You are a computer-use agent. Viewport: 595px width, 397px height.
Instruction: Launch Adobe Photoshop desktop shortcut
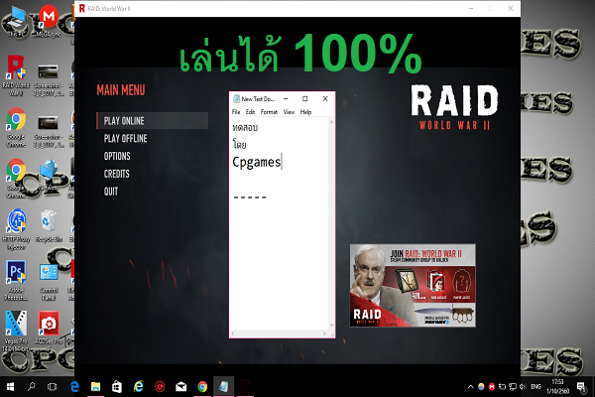tap(16, 280)
